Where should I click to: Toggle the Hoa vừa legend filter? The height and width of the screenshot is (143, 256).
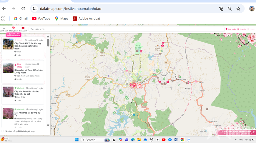242,29
